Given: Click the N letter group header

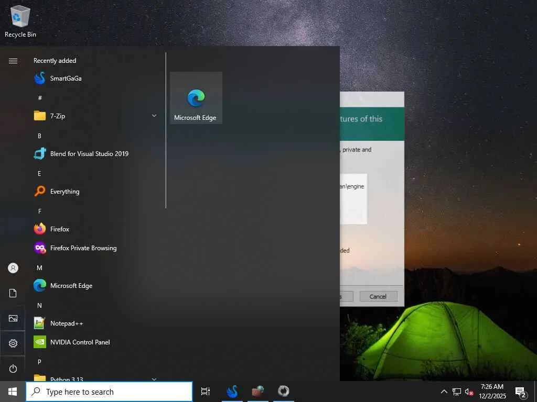Looking at the screenshot, I should (39, 305).
